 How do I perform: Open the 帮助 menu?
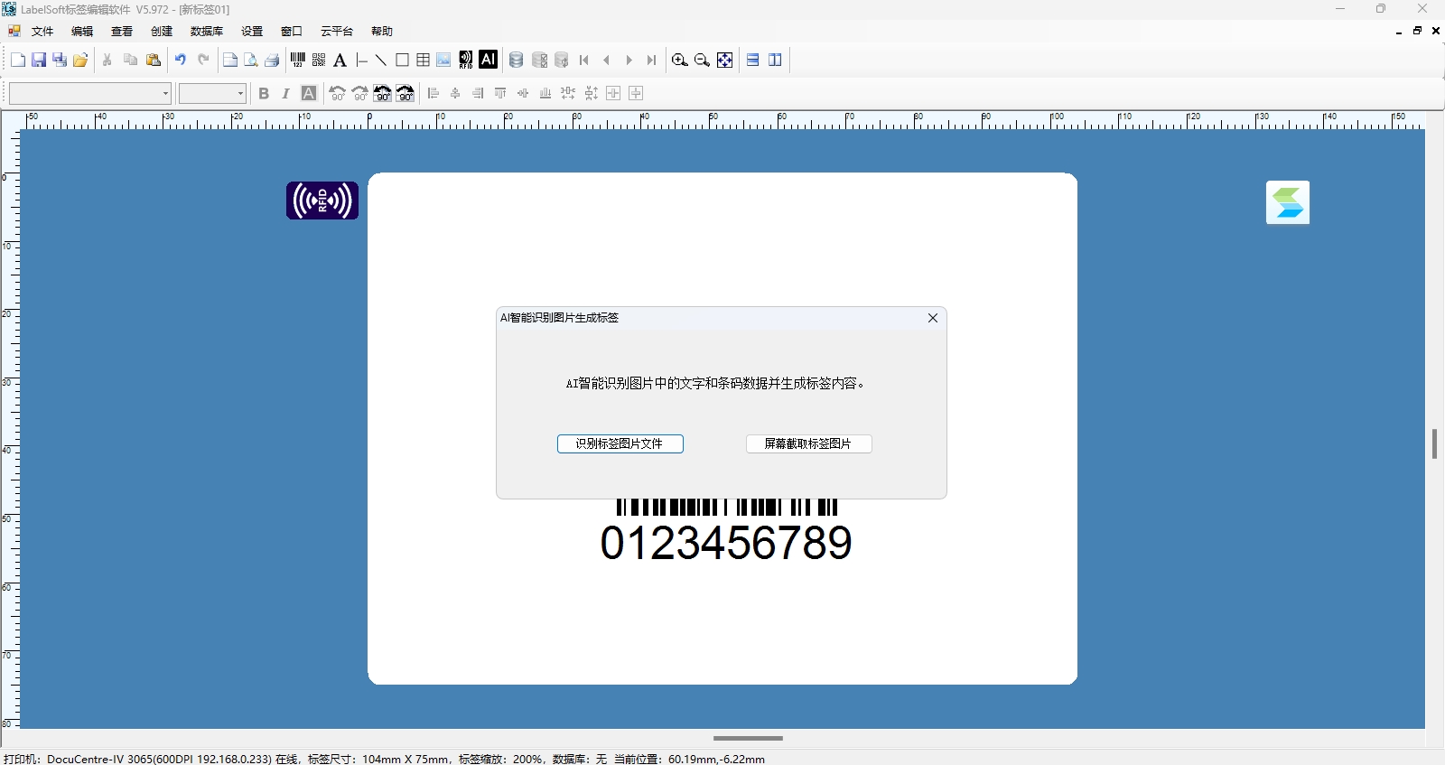[x=382, y=31]
